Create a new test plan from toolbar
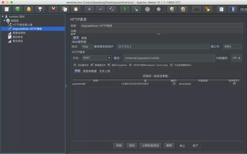 coord(7,9)
